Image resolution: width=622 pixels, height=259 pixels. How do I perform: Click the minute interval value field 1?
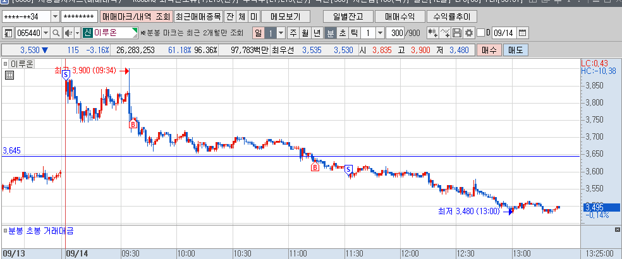pyautogui.click(x=368, y=33)
